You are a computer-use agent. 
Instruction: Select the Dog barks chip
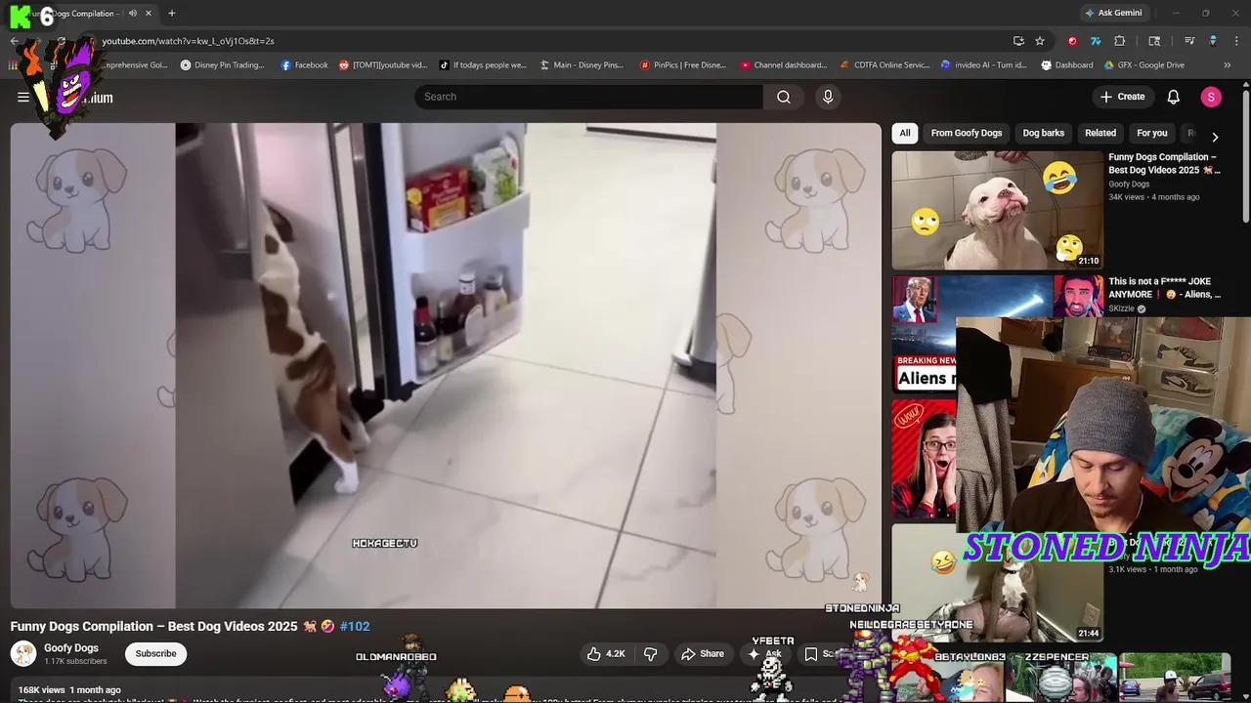click(x=1044, y=133)
